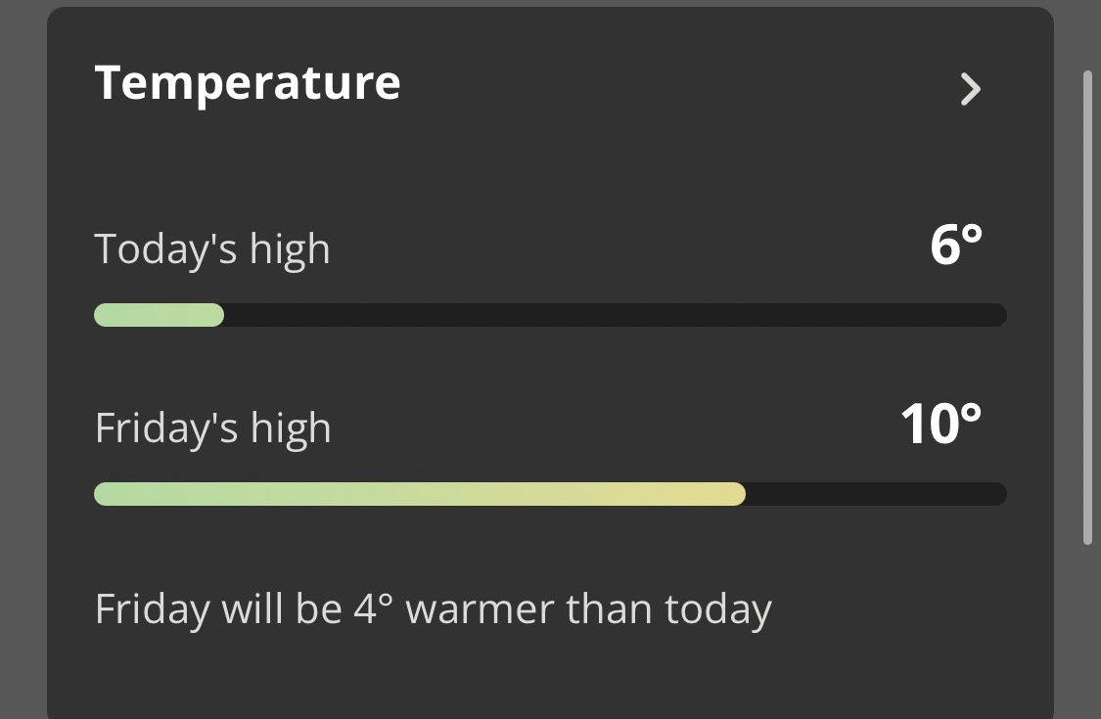Click the dark empty track of Friday's bar
Image resolution: width=1101 pixels, height=719 pixels.
(875, 494)
